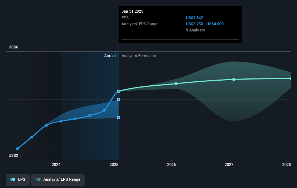Click the '9 Analysts' text
This screenshot has height=188, width=297.
[x=195, y=30]
